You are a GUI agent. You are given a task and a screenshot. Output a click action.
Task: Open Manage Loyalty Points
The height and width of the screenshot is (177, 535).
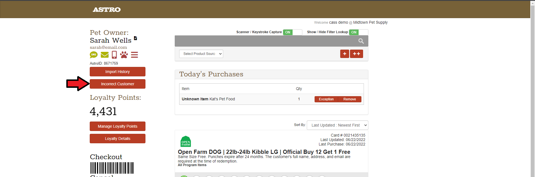tap(117, 126)
